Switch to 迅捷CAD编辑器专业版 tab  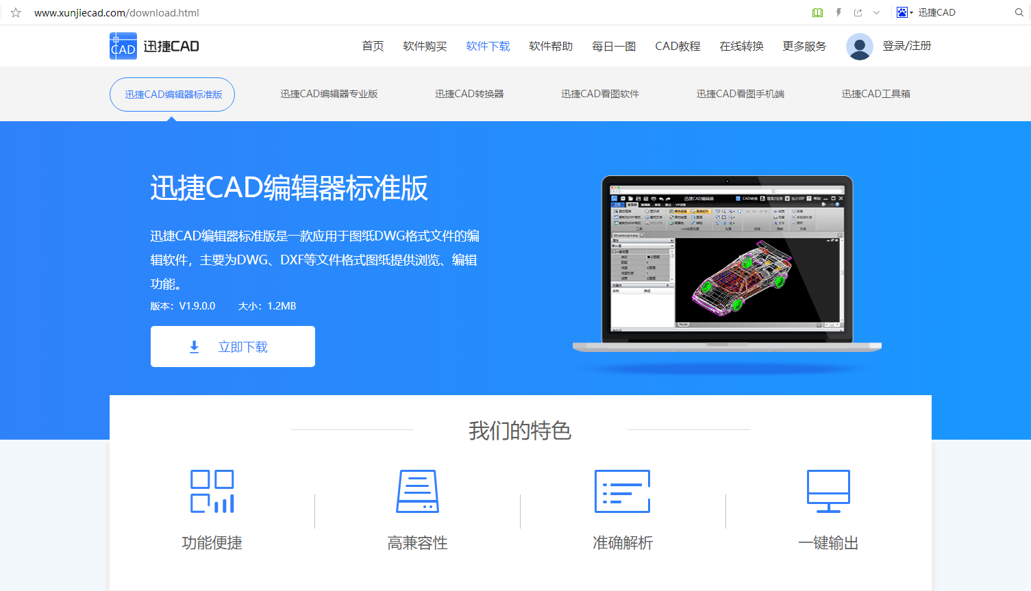tap(329, 94)
